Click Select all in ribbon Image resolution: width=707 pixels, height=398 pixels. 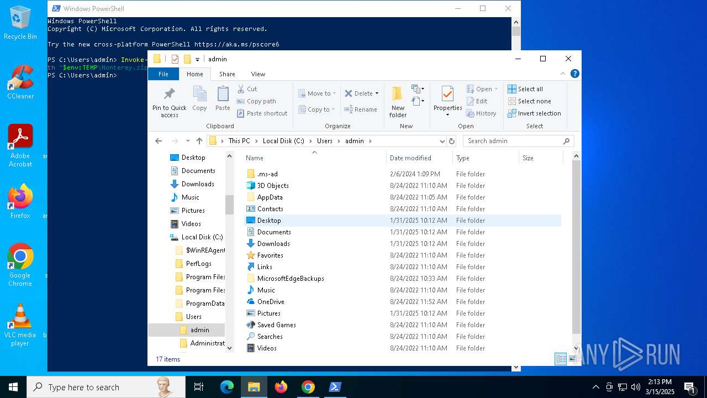pyautogui.click(x=525, y=89)
